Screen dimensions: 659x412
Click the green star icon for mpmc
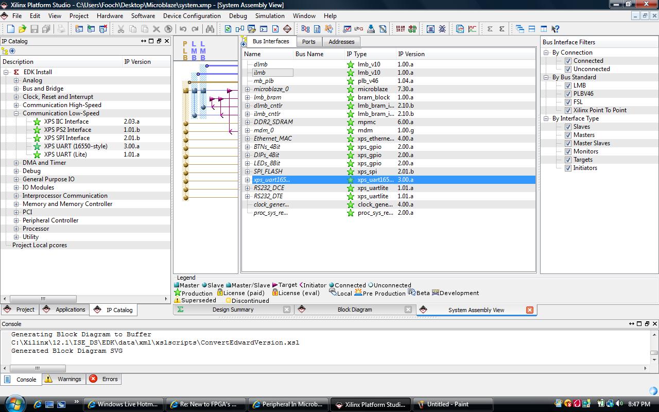coord(351,122)
